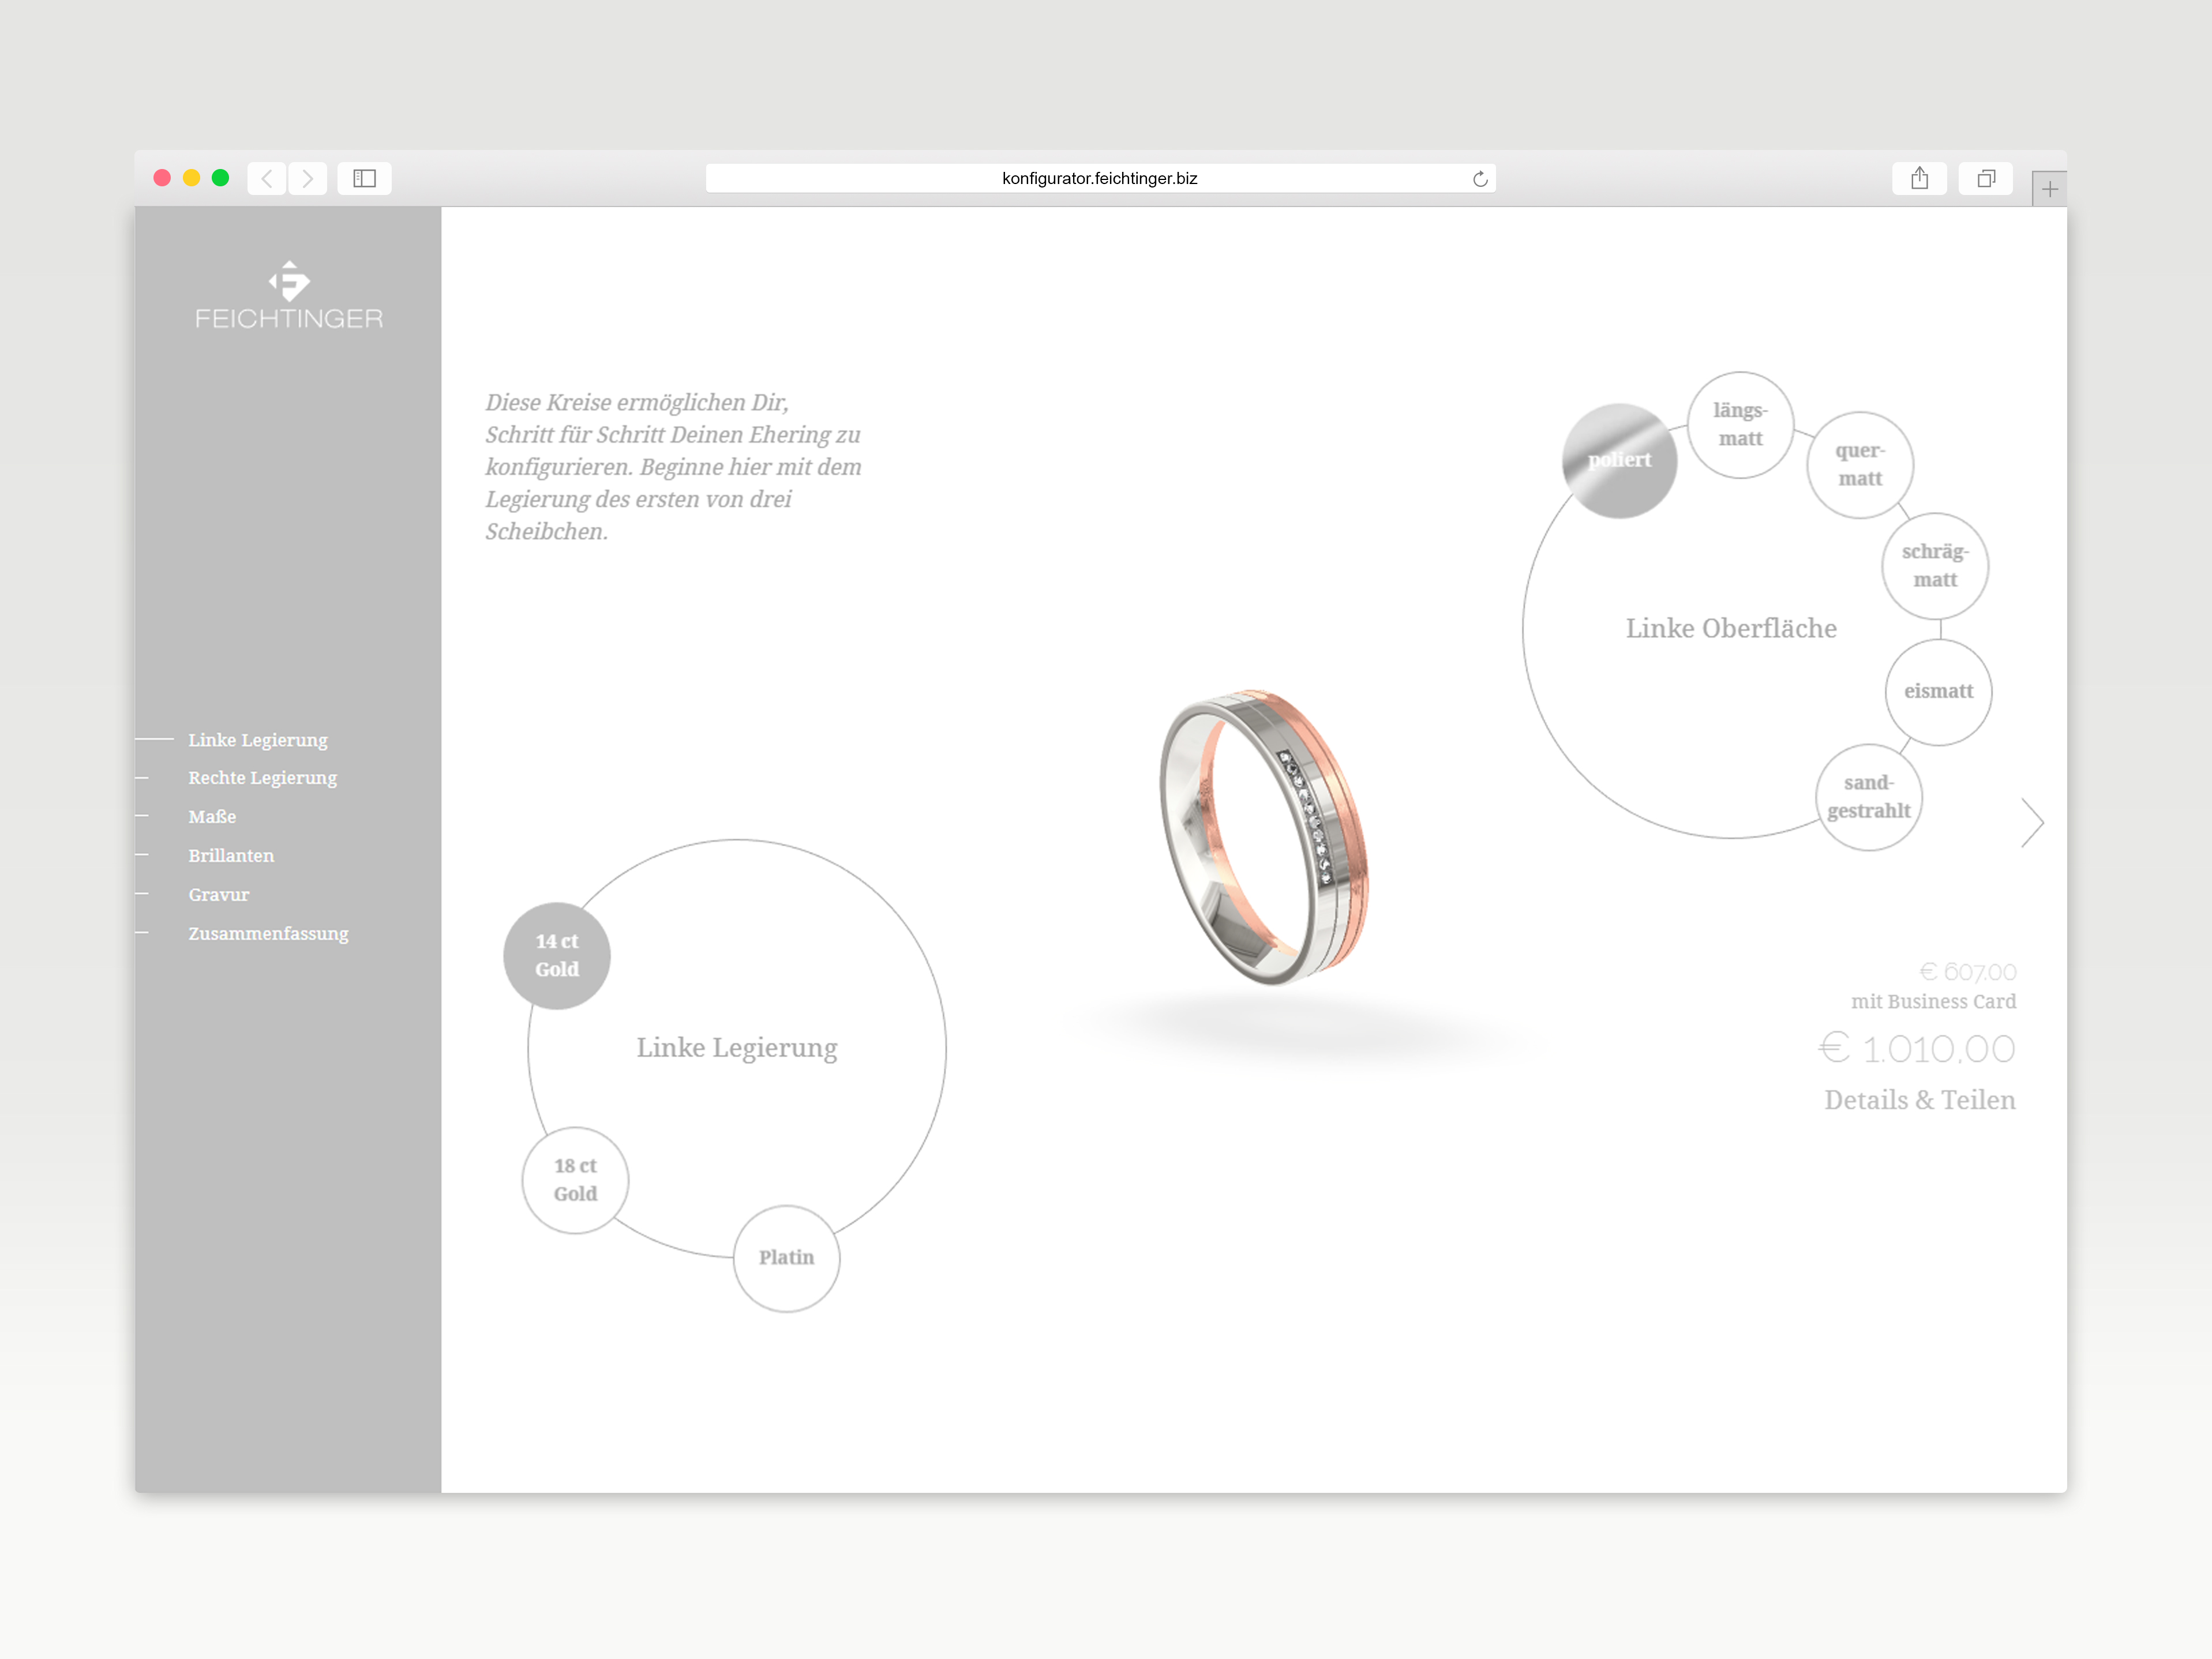Toggle the browser sidebar panel
2212x1659 pixels.
tap(364, 179)
